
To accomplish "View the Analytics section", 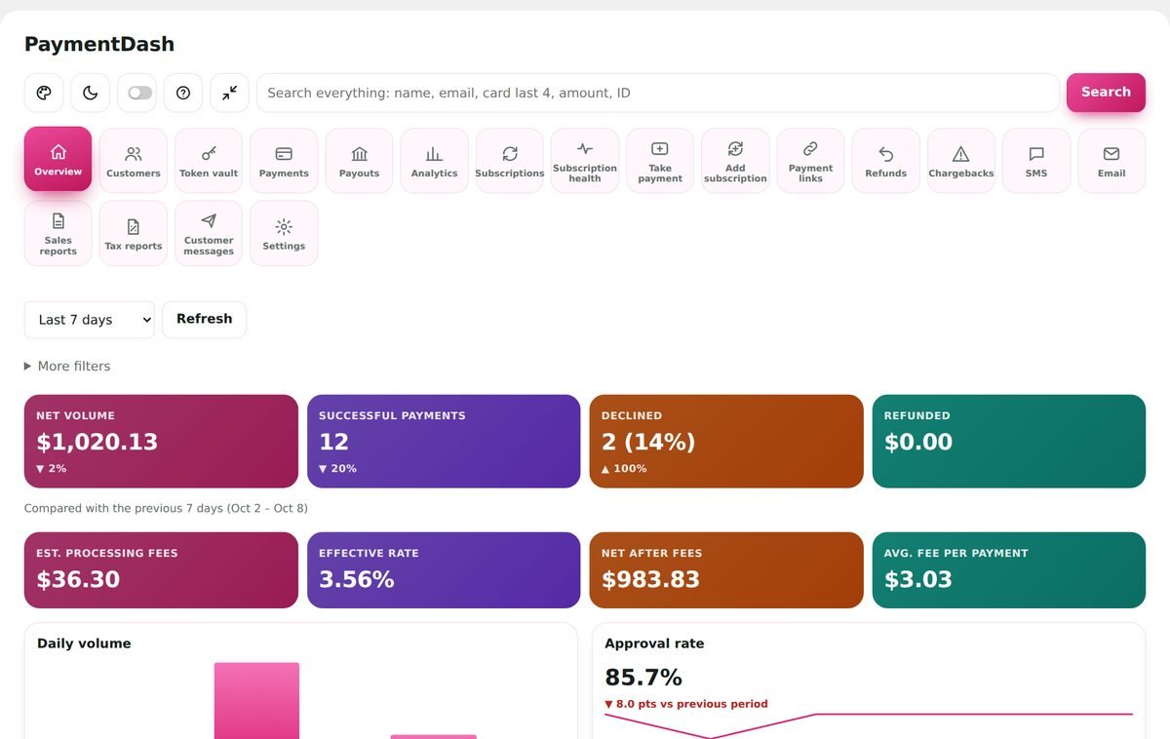I will pos(434,160).
